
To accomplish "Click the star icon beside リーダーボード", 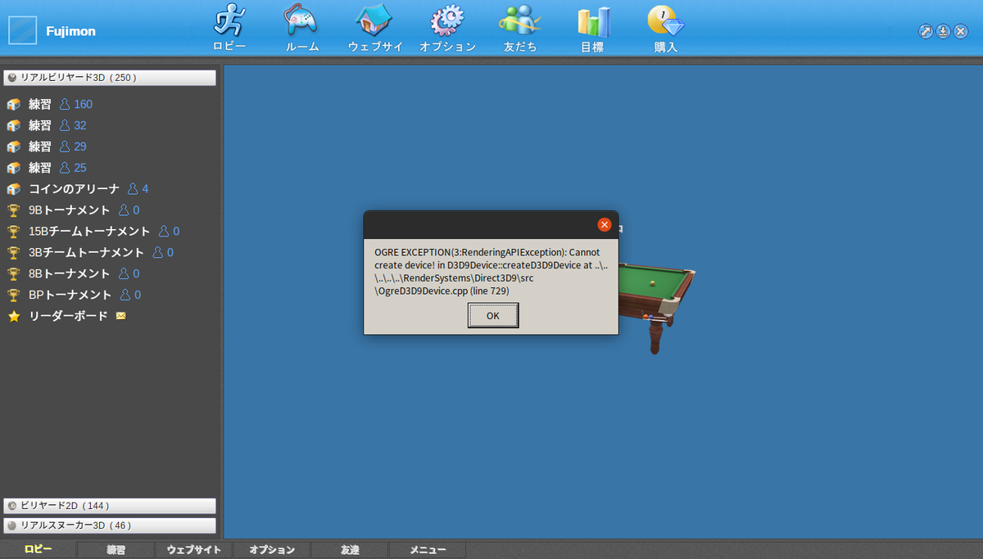I will [13, 316].
